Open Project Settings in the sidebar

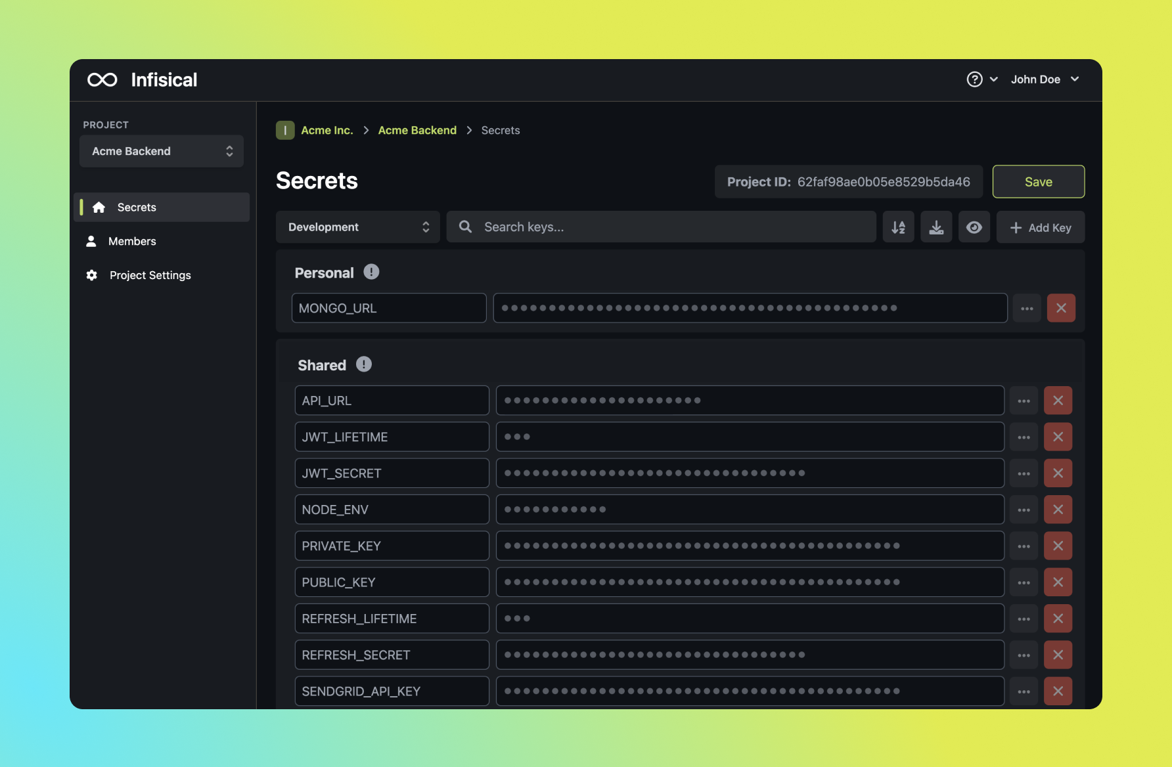click(150, 275)
